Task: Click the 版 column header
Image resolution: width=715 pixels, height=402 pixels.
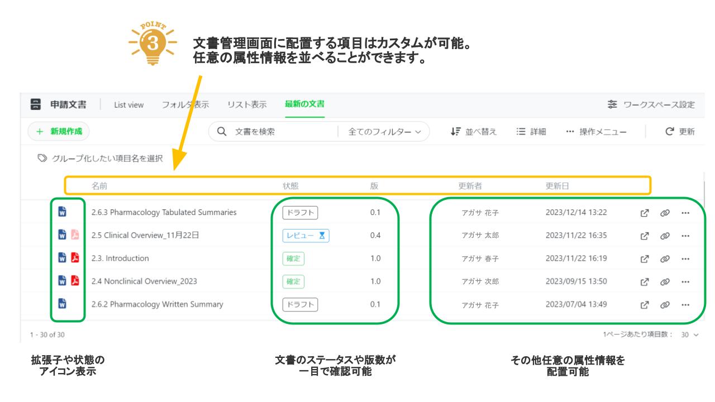Action: 374,185
